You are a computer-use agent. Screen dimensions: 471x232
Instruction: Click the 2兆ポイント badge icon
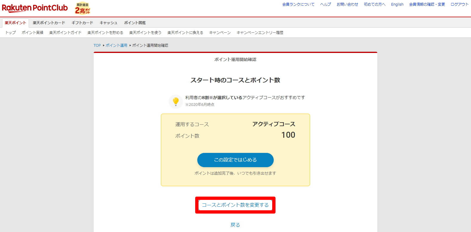pos(82,8)
